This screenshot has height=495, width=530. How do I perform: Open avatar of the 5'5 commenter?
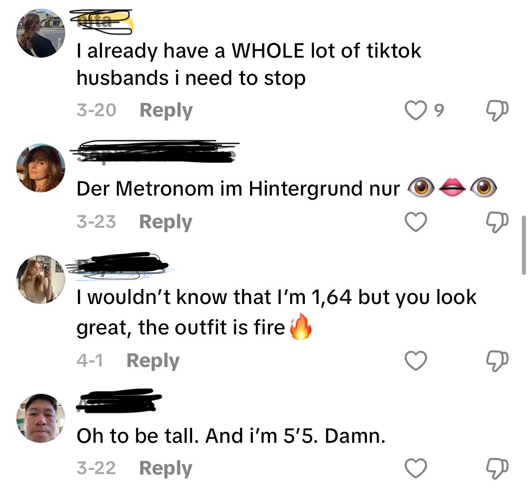[x=41, y=418]
